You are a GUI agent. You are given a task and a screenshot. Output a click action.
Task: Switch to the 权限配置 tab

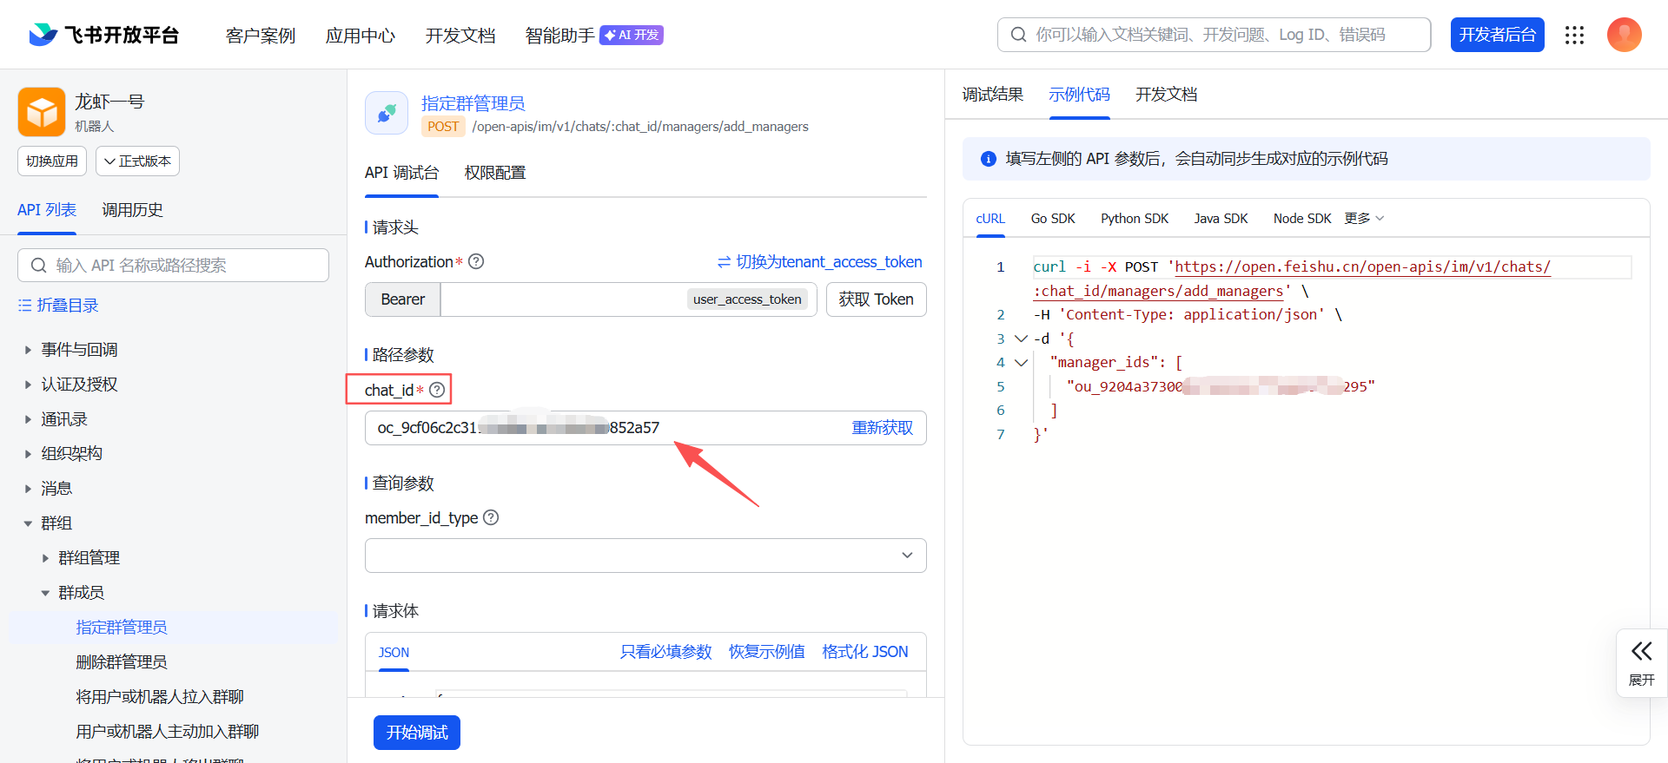495,173
